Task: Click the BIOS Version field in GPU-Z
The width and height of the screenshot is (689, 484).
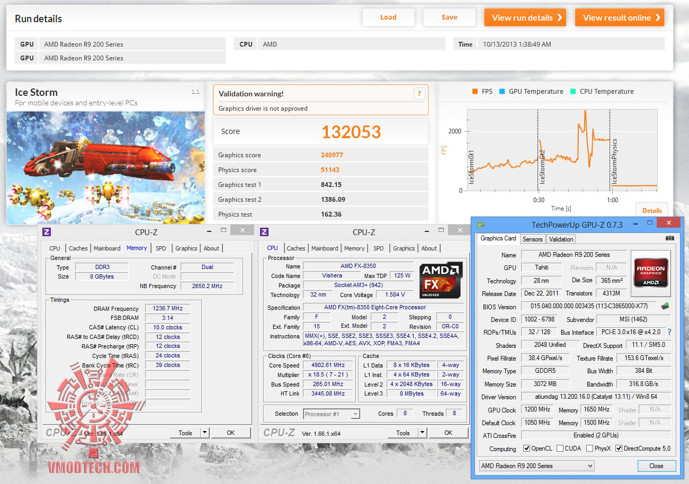Action: (x=589, y=306)
